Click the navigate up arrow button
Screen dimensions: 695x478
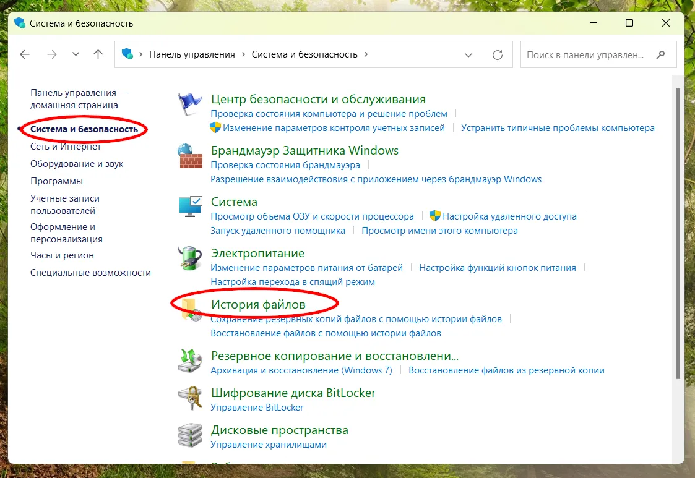point(98,54)
